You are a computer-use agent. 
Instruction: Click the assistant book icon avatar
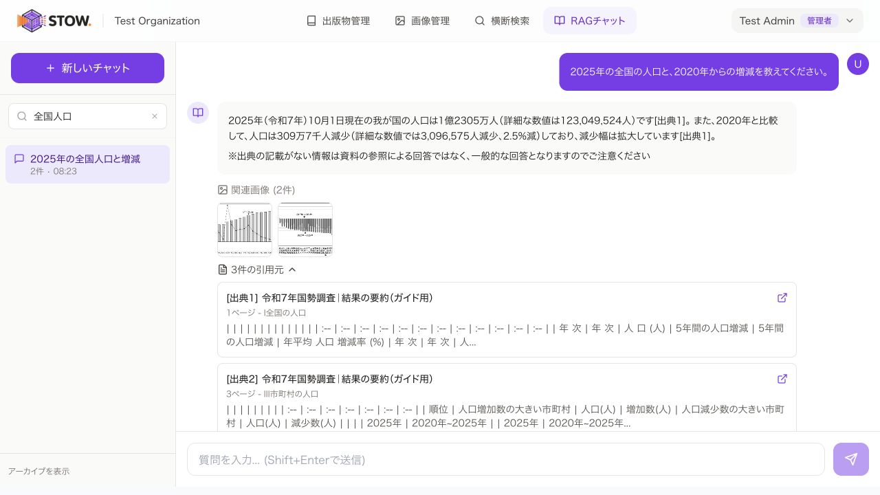tap(198, 113)
